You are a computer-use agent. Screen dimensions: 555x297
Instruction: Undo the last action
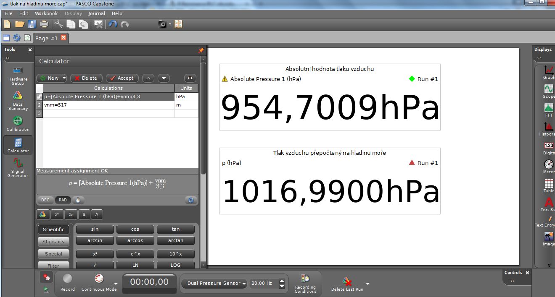[113, 24]
